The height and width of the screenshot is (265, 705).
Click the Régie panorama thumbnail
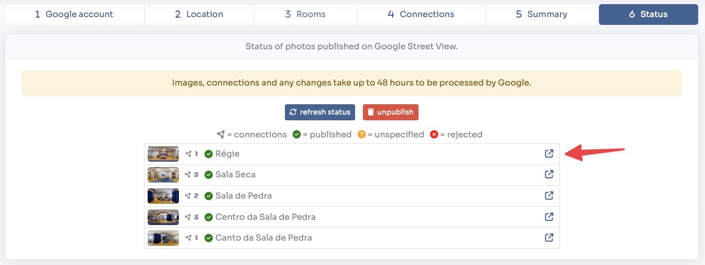(x=163, y=154)
